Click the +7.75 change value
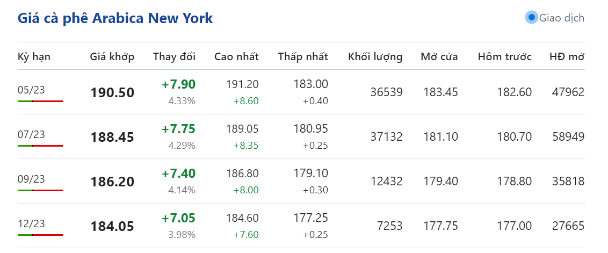Image resolution: width=608 pixels, height=253 pixels. tap(178, 129)
